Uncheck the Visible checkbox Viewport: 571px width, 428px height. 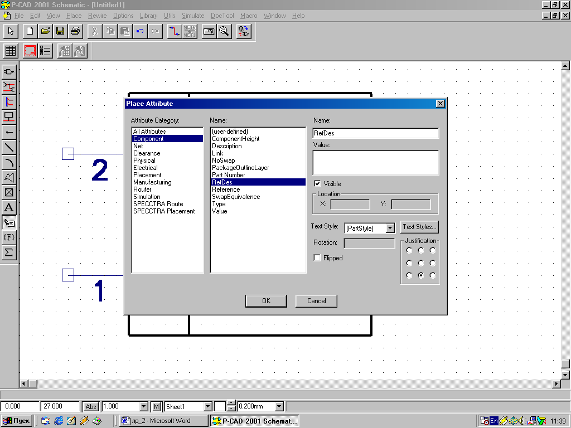[x=317, y=183]
